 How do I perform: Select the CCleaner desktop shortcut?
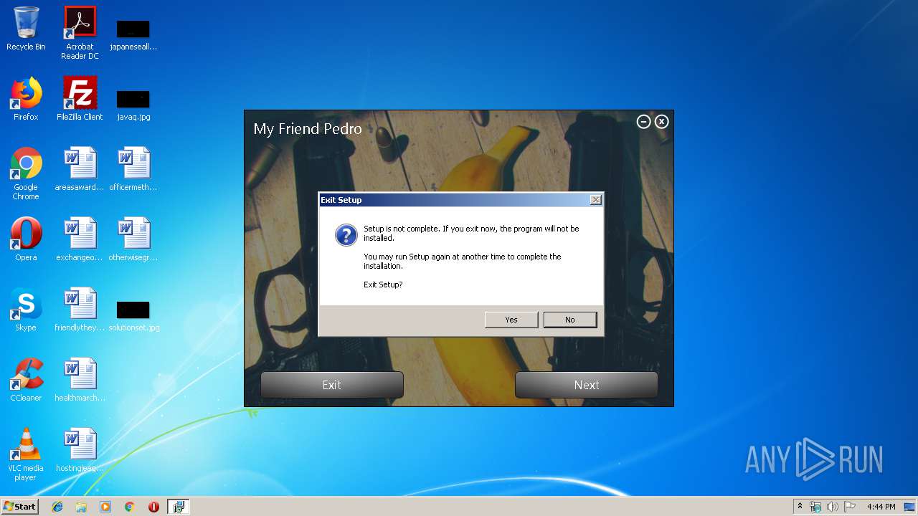point(26,380)
